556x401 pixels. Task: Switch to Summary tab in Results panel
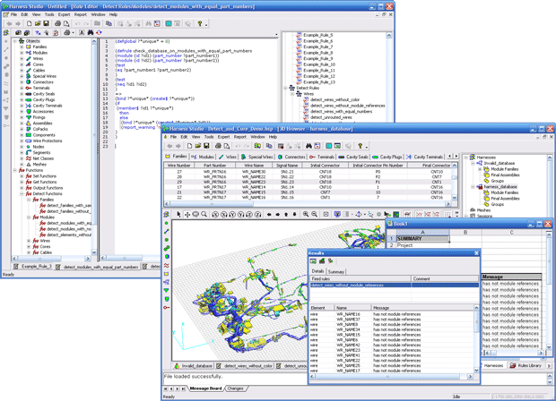click(335, 272)
